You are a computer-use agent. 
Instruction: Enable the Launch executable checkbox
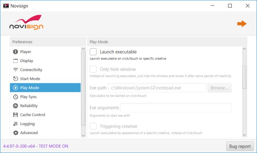click(x=93, y=52)
